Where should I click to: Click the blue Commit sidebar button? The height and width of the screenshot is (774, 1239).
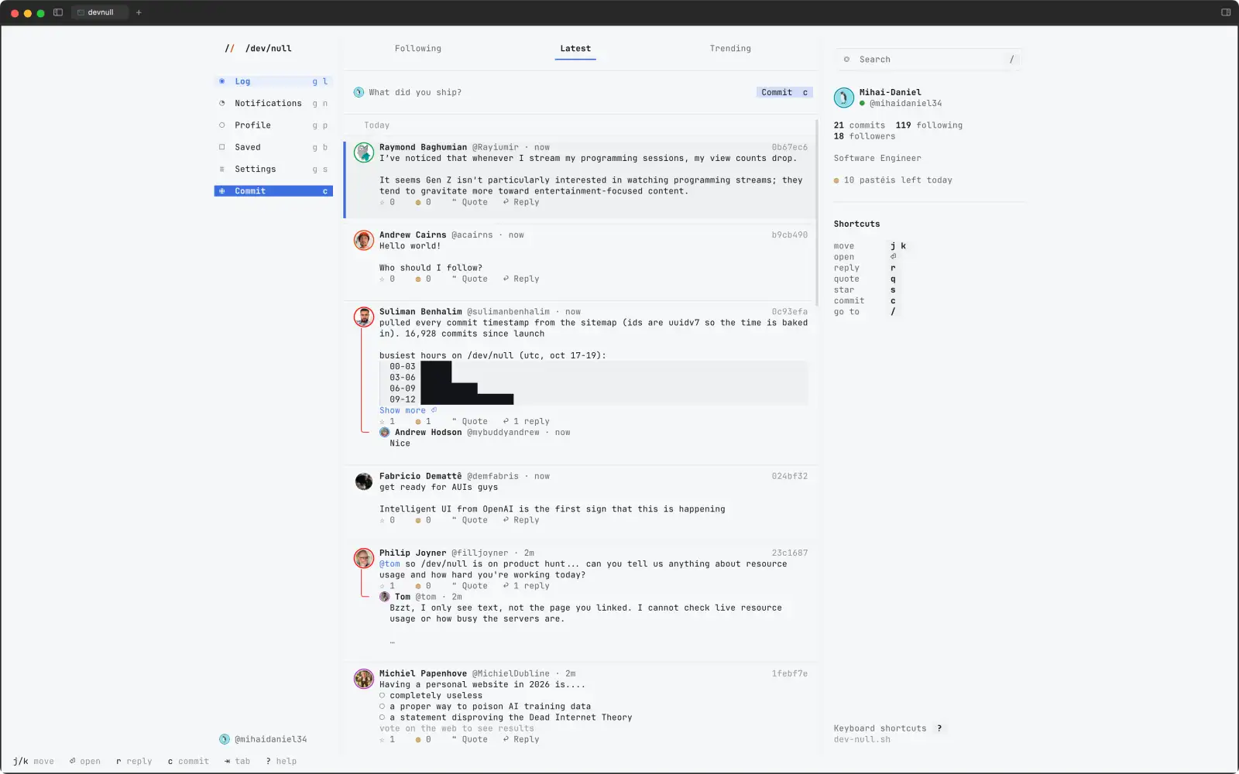point(273,190)
